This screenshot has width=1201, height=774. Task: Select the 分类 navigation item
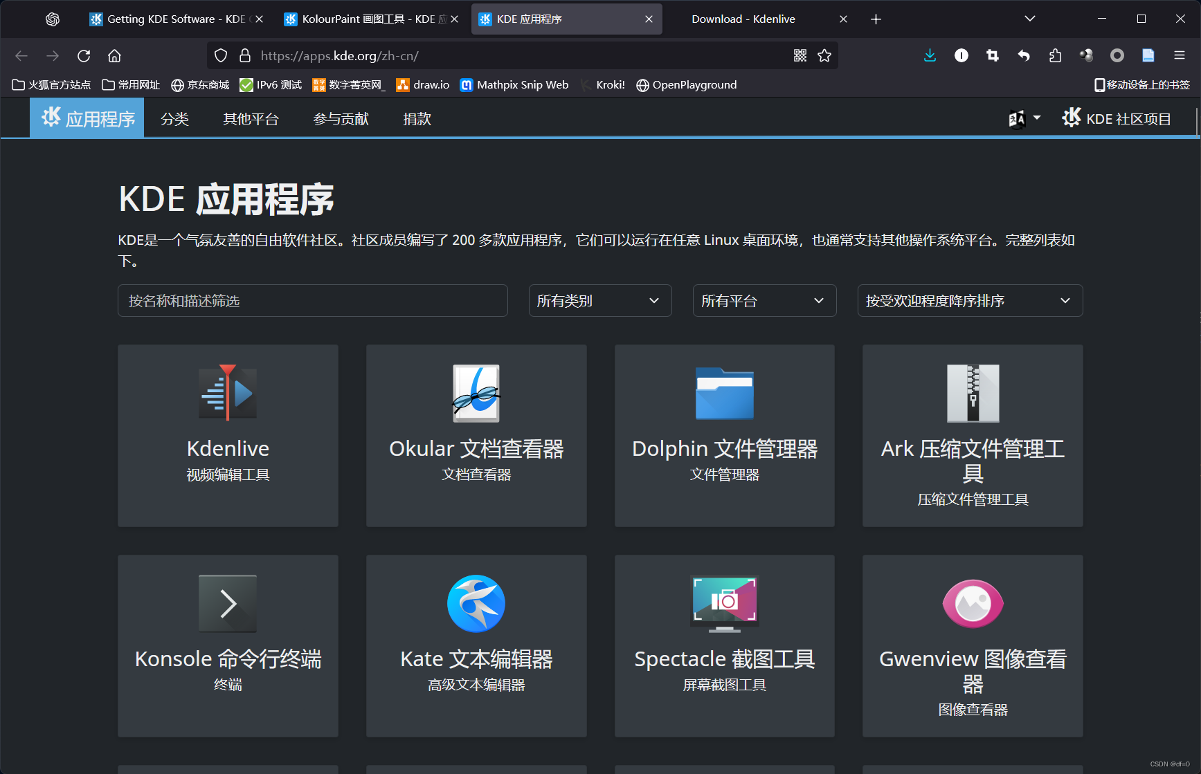174,118
